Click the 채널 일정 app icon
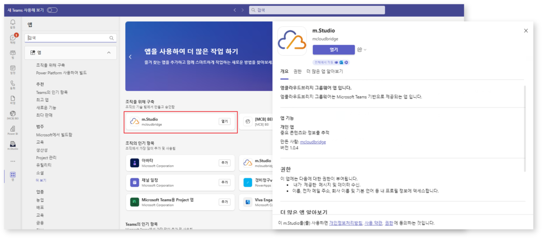 point(135,182)
